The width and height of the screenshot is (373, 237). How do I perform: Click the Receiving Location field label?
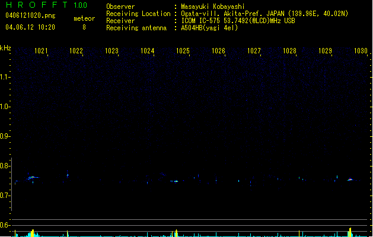click(138, 14)
